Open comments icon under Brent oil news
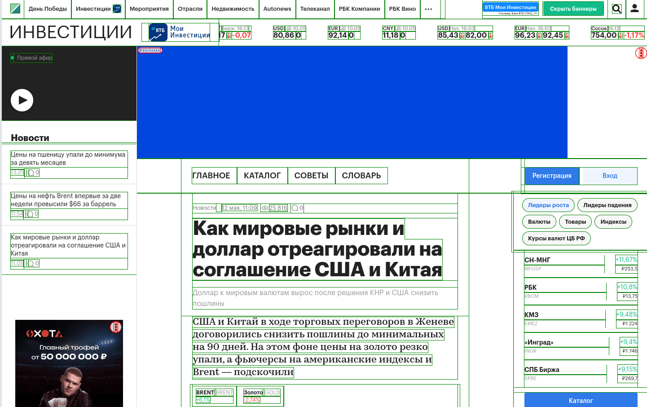Viewport: 647px width, 407px height. [30, 214]
